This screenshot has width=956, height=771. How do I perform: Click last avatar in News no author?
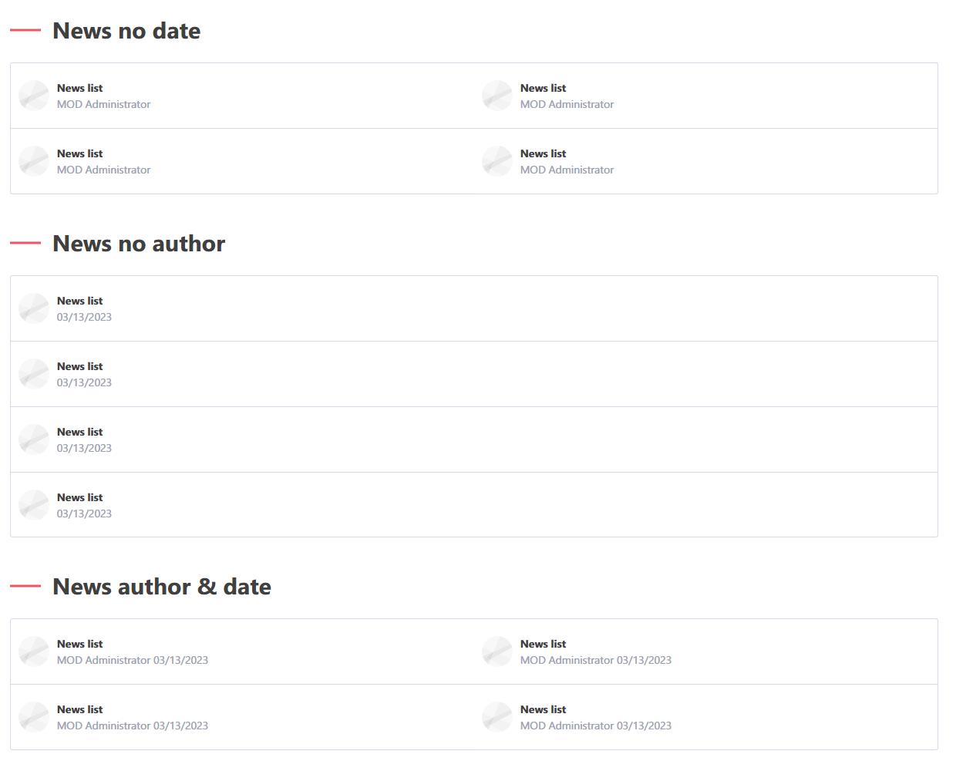click(x=34, y=505)
